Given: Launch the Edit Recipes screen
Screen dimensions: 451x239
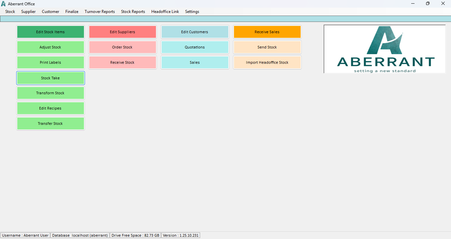Looking at the screenshot, I should tap(50, 109).
